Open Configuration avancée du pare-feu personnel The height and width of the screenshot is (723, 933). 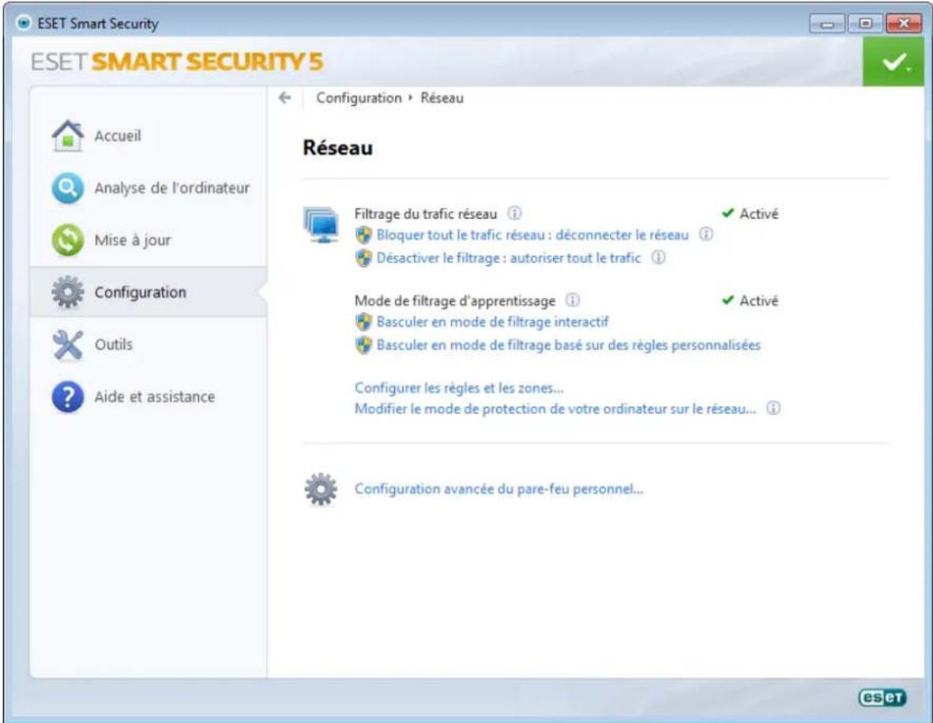(498, 489)
